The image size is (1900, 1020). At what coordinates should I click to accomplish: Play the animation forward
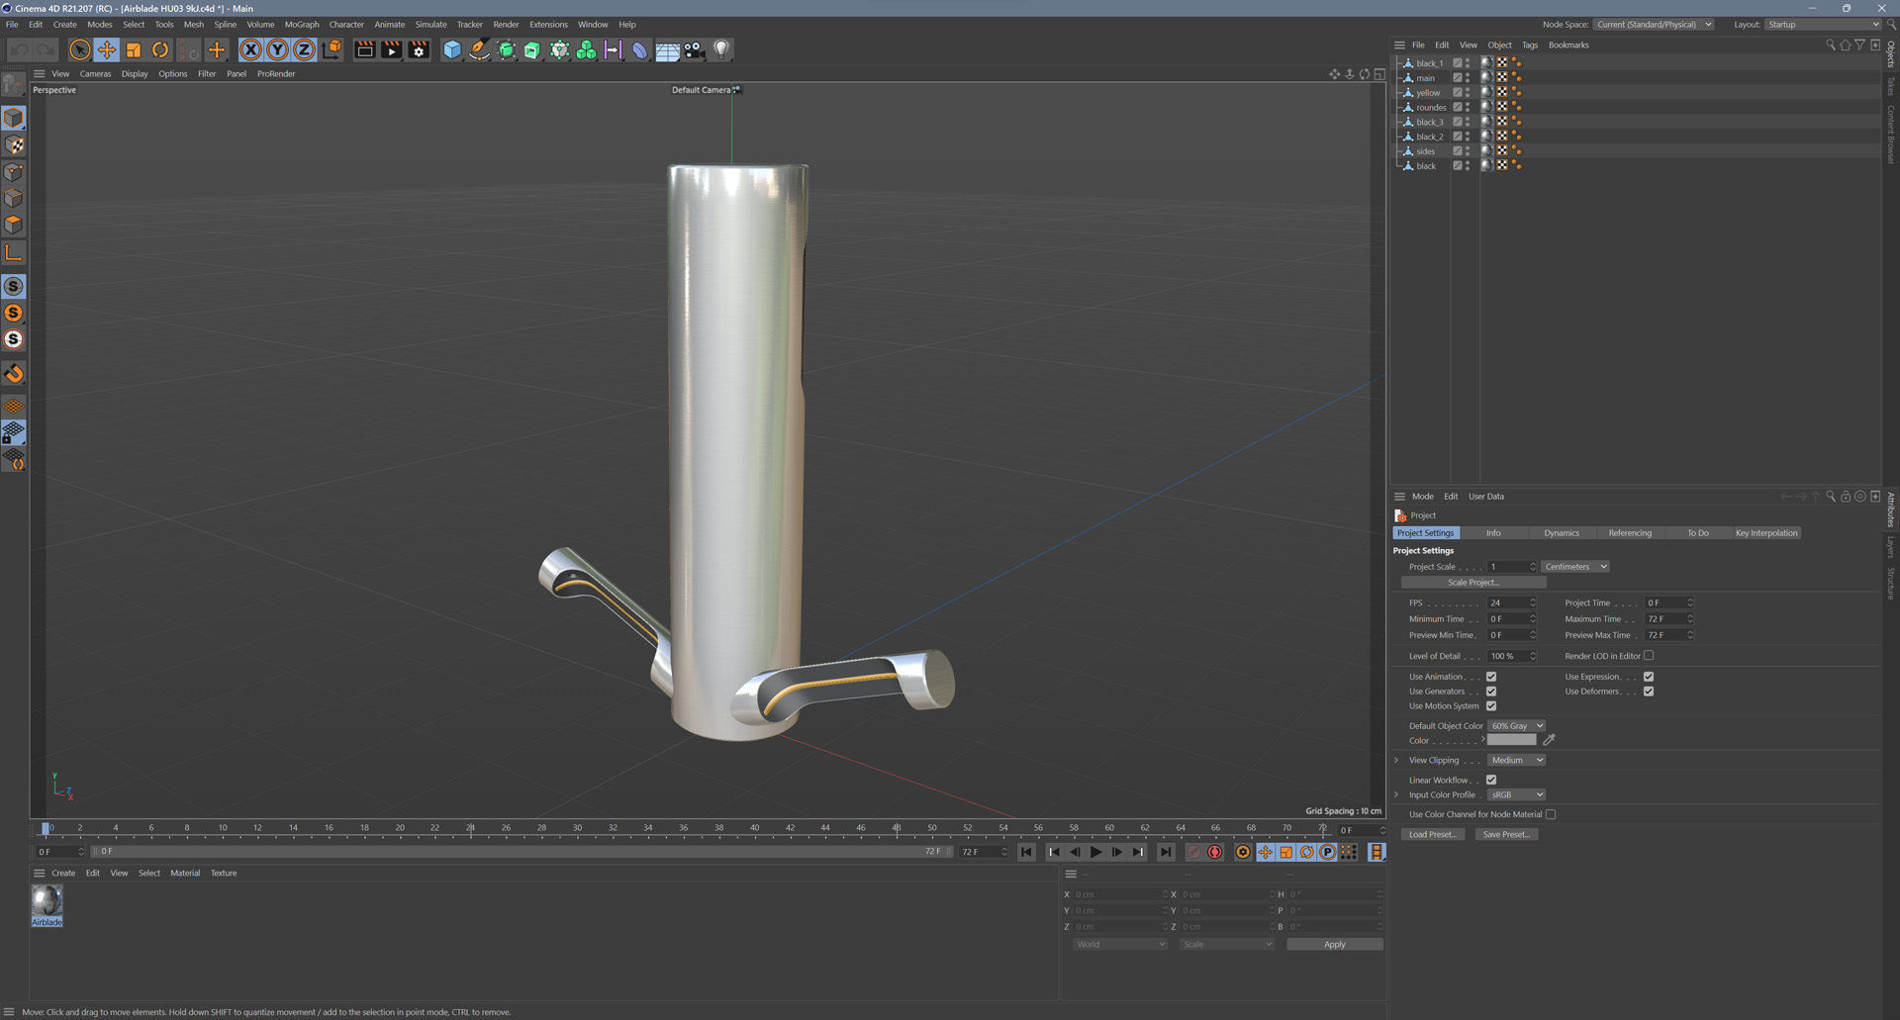[1095, 852]
